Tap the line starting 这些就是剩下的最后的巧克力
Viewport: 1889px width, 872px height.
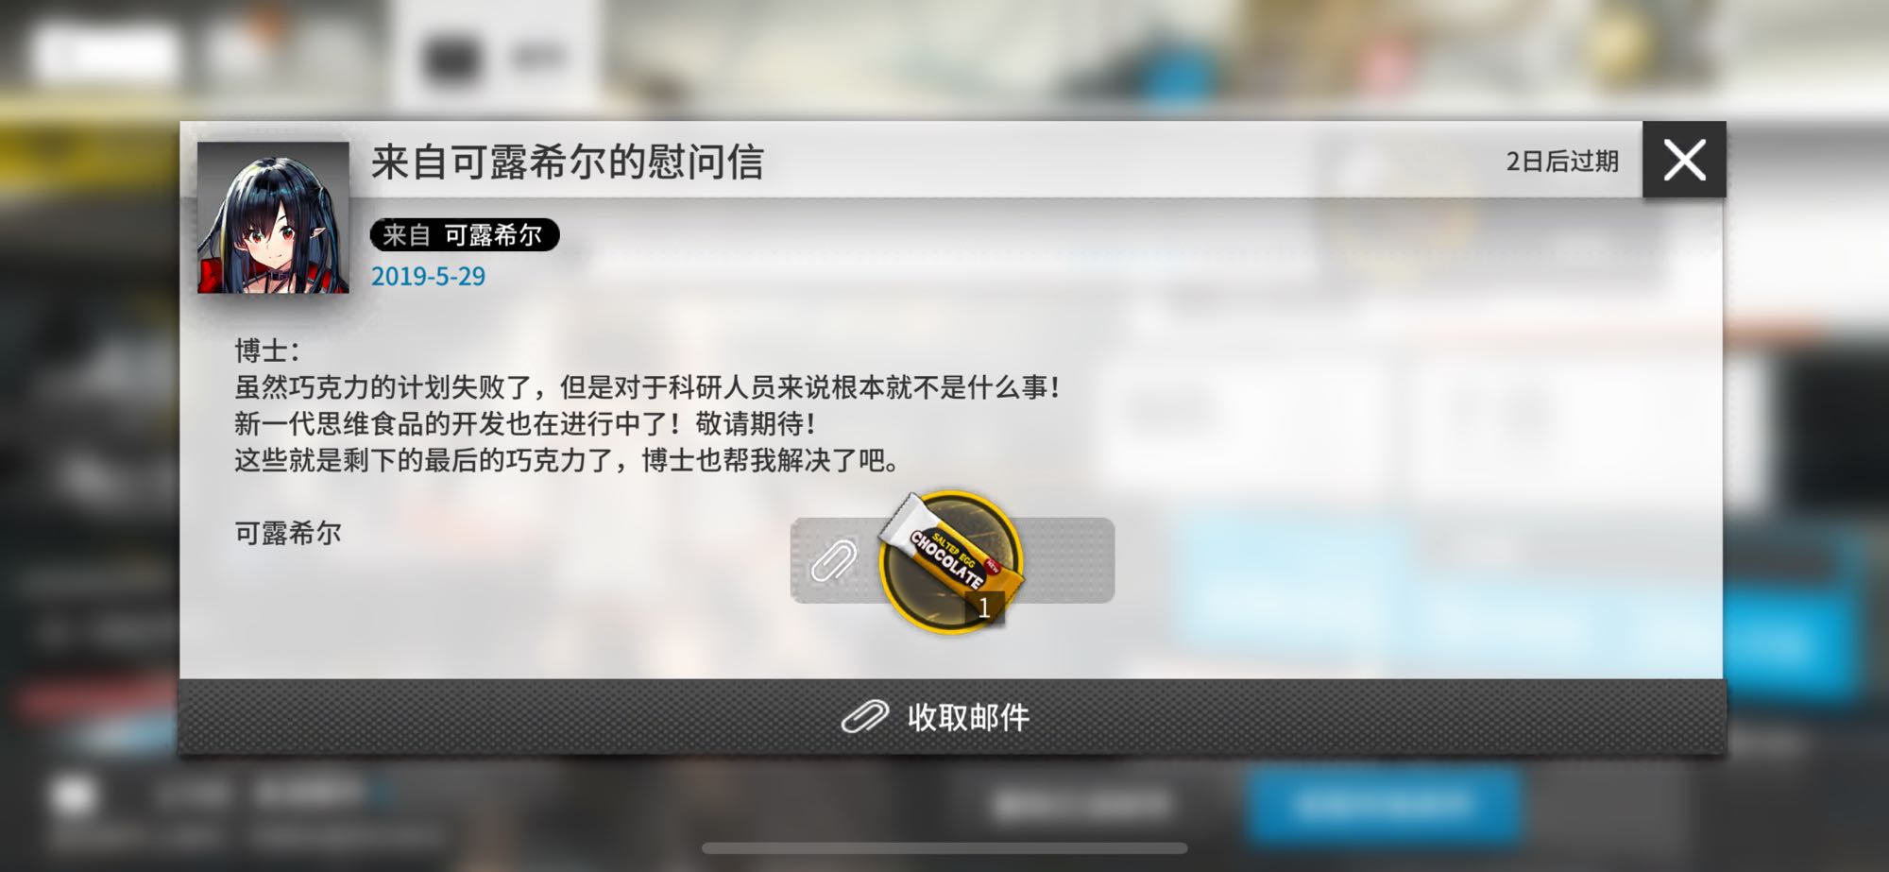click(567, 460)
